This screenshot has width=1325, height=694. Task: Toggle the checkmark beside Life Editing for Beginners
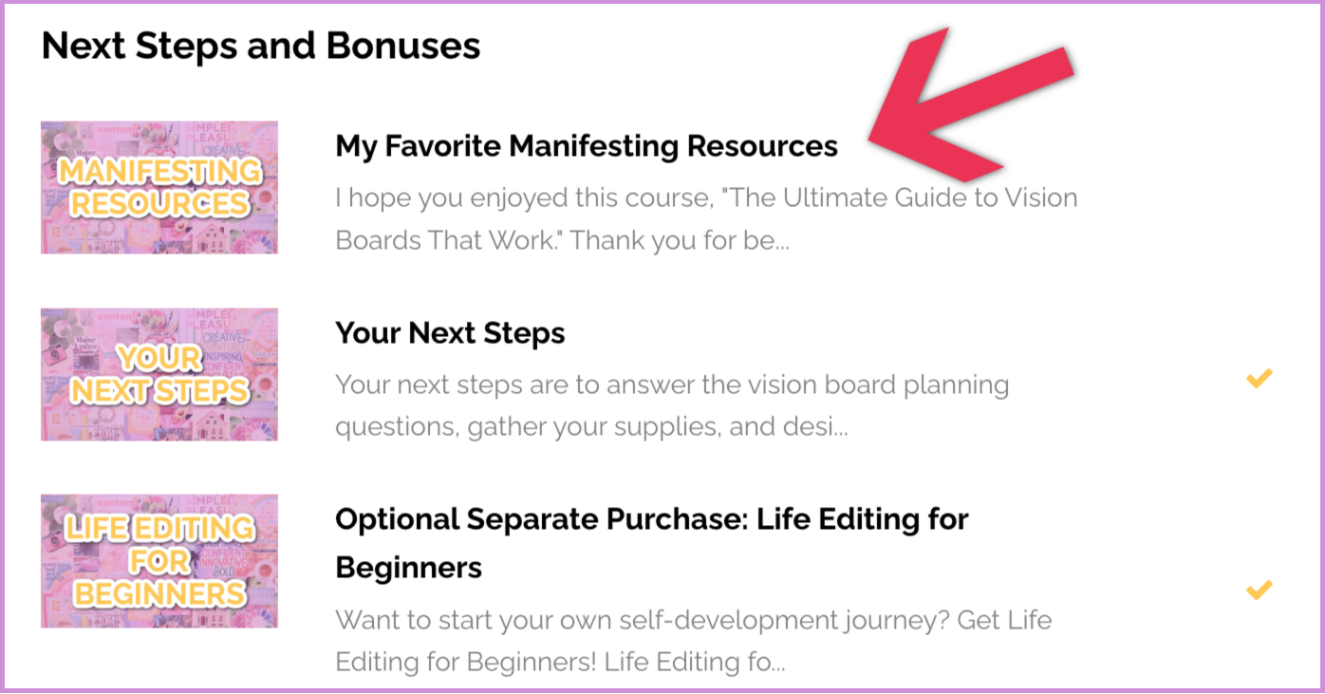tap(1260, 590)
